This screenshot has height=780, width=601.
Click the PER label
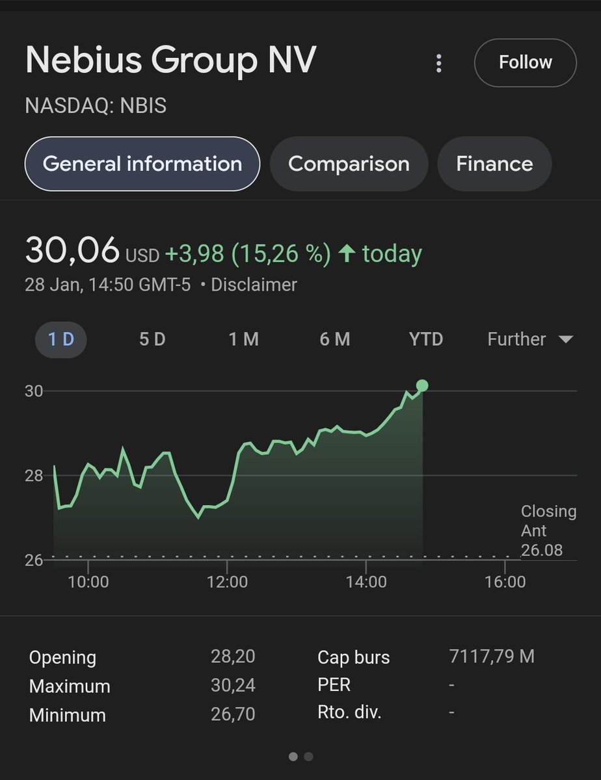click(334, 685)
